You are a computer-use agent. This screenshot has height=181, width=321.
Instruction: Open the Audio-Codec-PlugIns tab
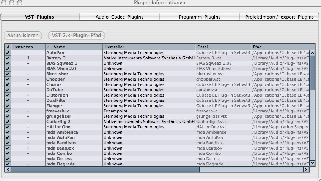(x=120, y=17)
